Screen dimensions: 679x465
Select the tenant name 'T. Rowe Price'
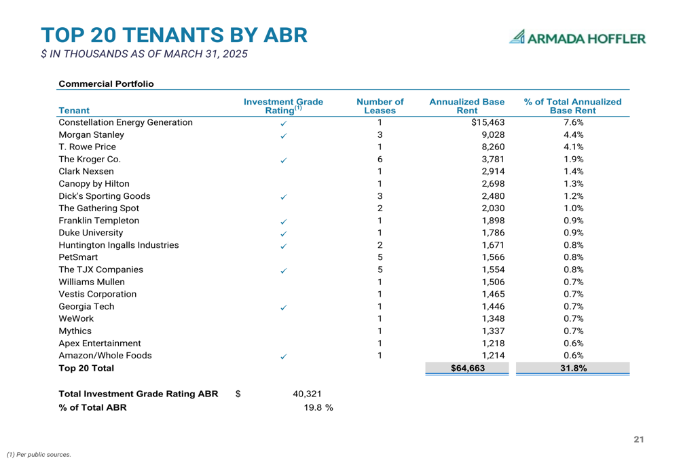87,147
